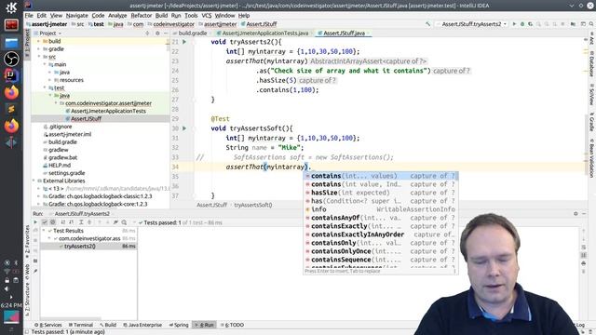Open the Terminal tool window
The image size is (596, 335).
[x=81, y=325]
